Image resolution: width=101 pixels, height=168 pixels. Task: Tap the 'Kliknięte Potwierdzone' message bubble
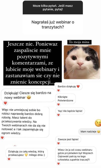65,99
